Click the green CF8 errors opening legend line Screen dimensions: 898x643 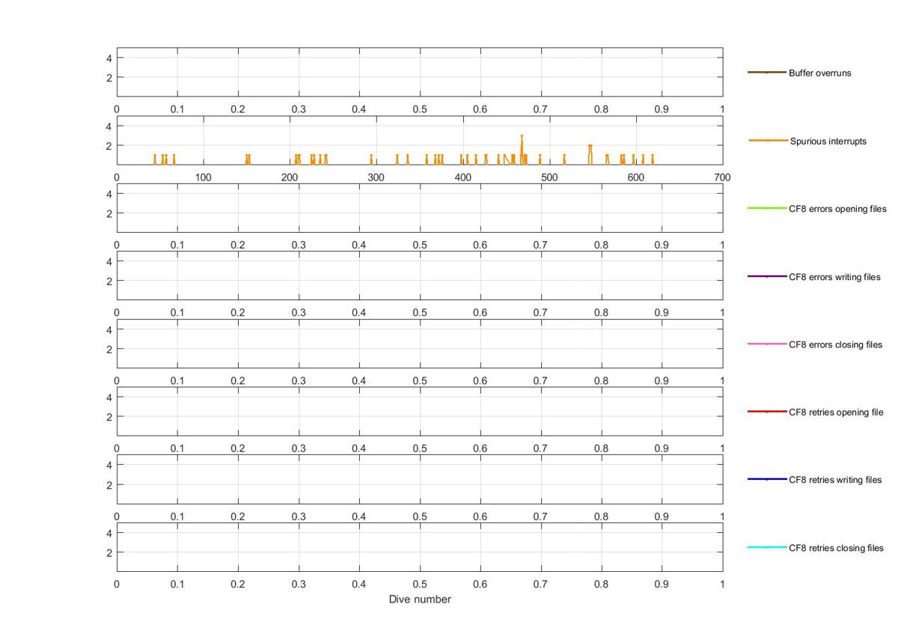pos(767,208)
